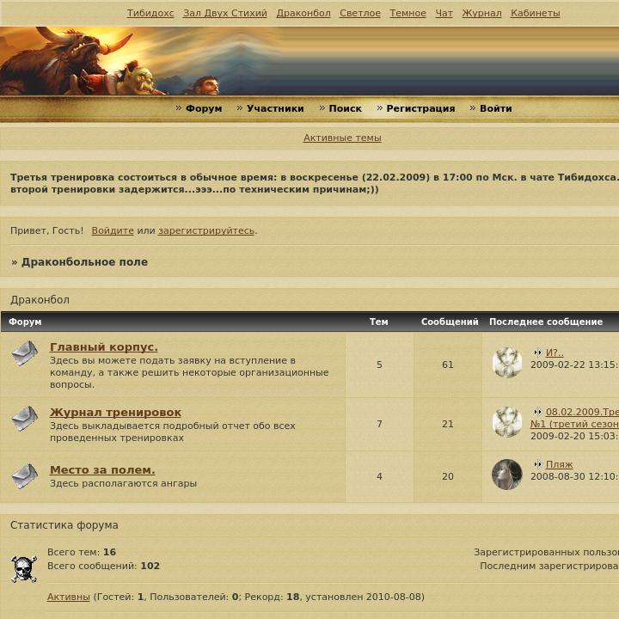Open the Темное link
The width and height of the screenshot is (619, 619).
408,14
